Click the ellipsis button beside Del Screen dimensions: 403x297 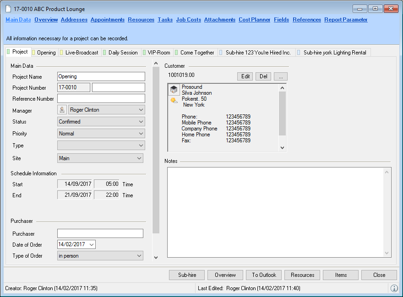click(281, 76)
